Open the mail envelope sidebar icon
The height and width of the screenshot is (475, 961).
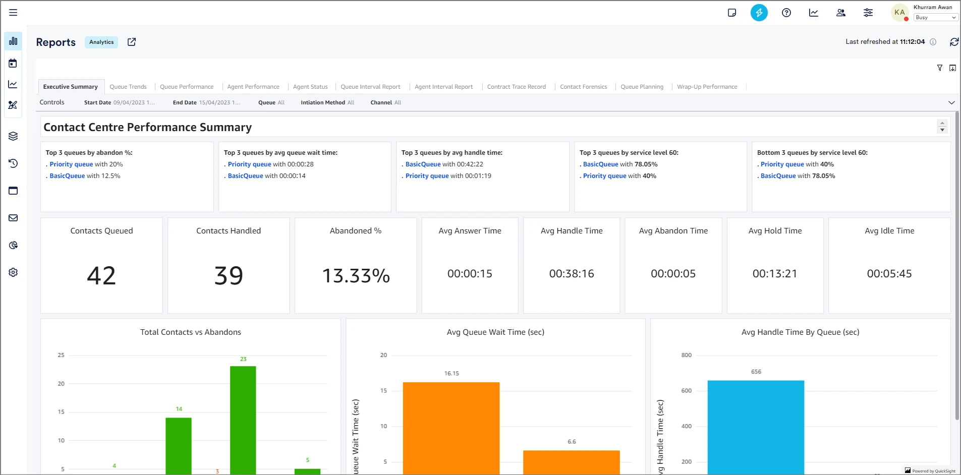click(x=13, y=218)
